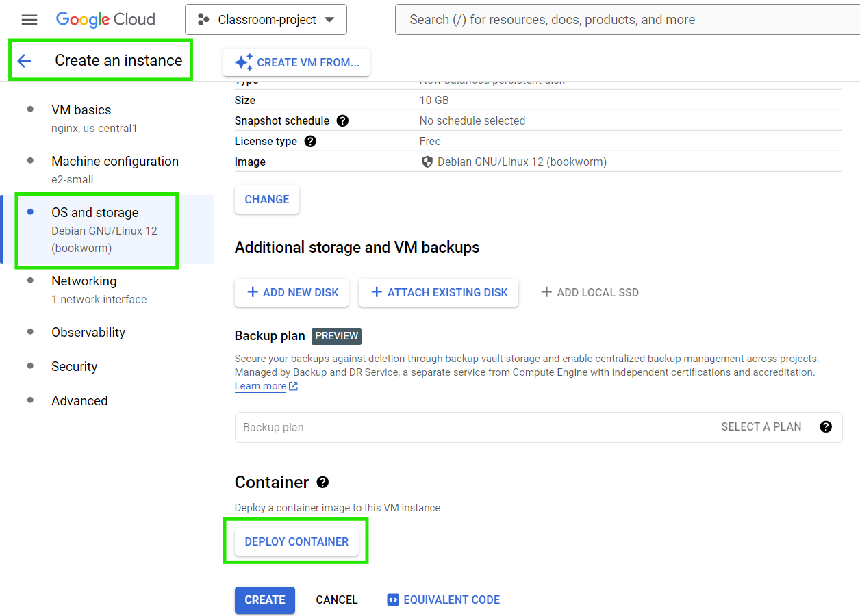Open the Container help icon
This screenshot has width=860, height=616.
(322, 483)
